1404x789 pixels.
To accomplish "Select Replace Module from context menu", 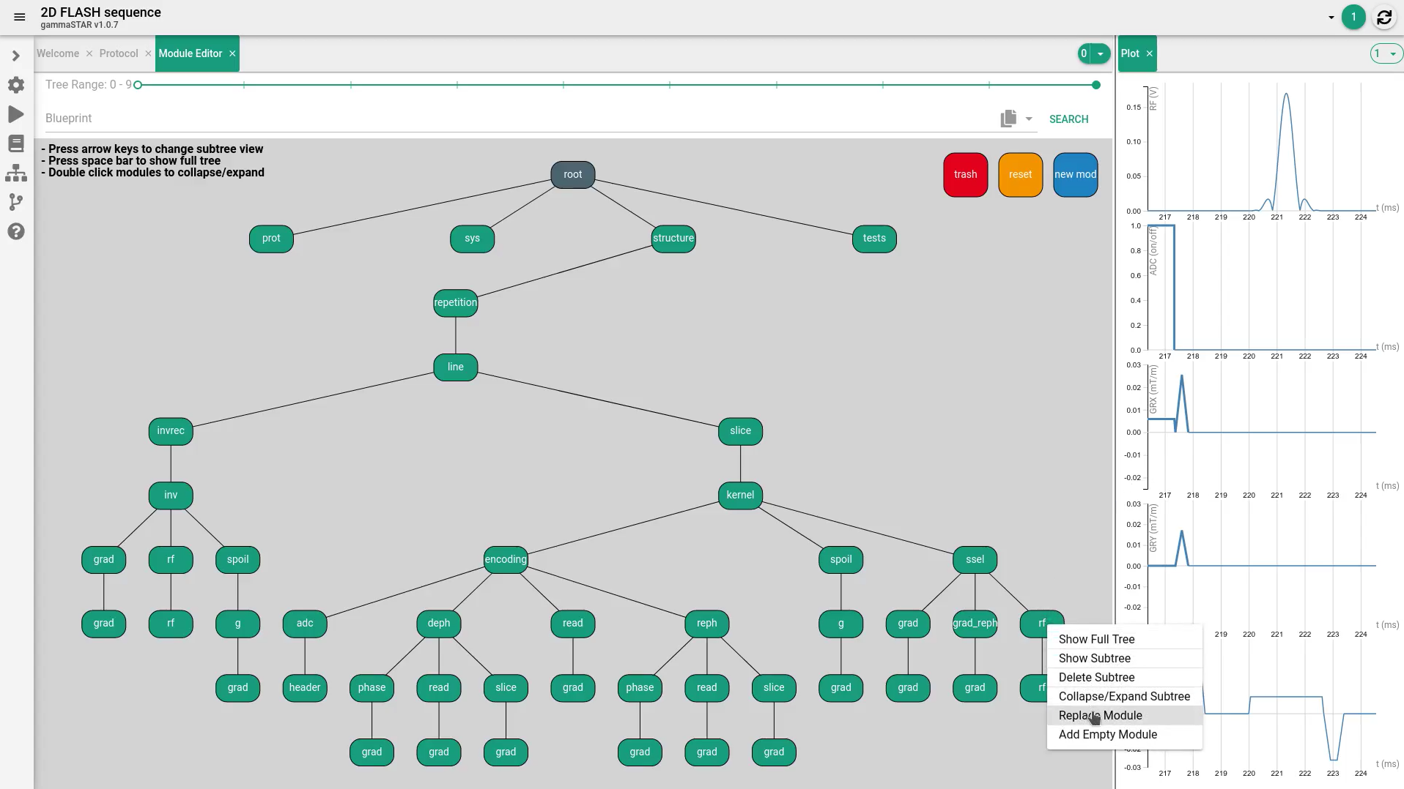I will point(1100,716).
